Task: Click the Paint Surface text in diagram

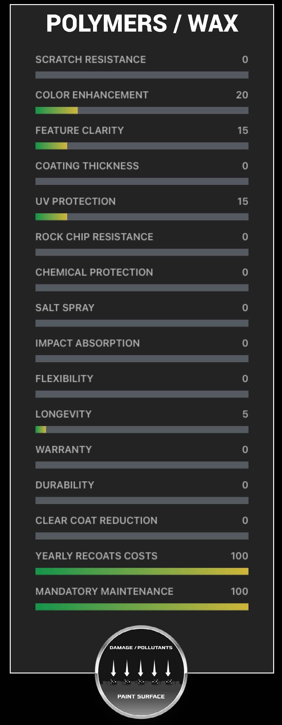Action: point(141,696)
